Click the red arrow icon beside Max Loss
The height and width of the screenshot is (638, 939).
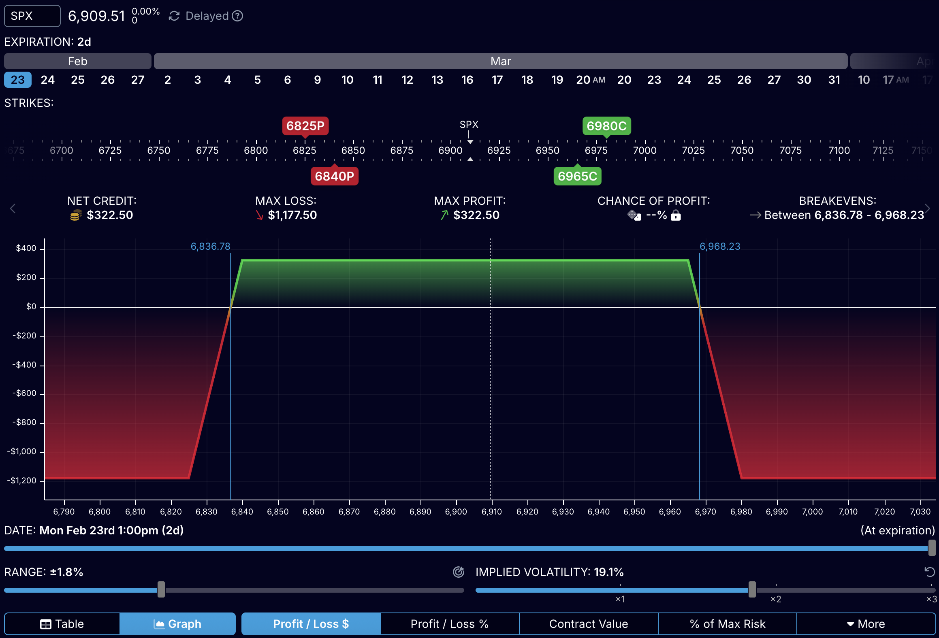coord(260,215)
